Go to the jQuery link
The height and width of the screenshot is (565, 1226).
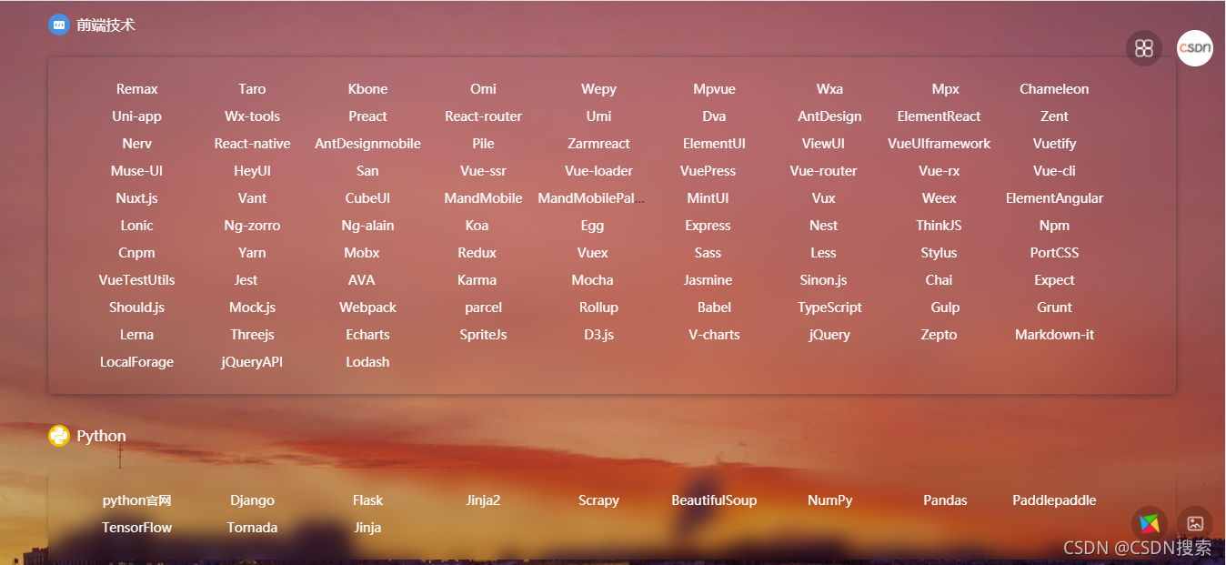click(x=830, y=335)
